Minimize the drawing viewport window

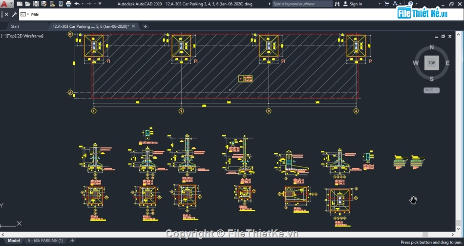click(x=436, y=37)
